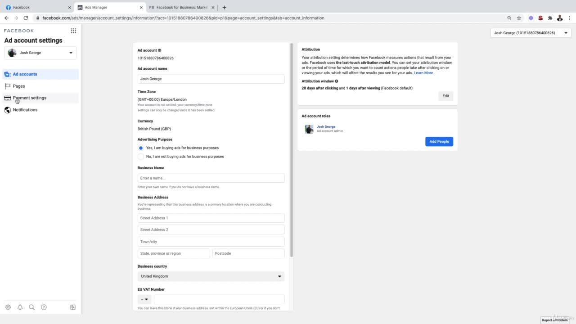Click the Edit attribution button
The image size is (576, 324).
point(445,96)
